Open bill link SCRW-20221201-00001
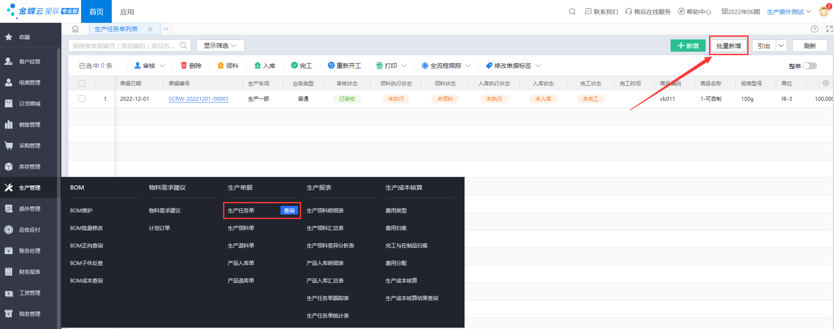This screenshot has width=834, height=329. 199,99
